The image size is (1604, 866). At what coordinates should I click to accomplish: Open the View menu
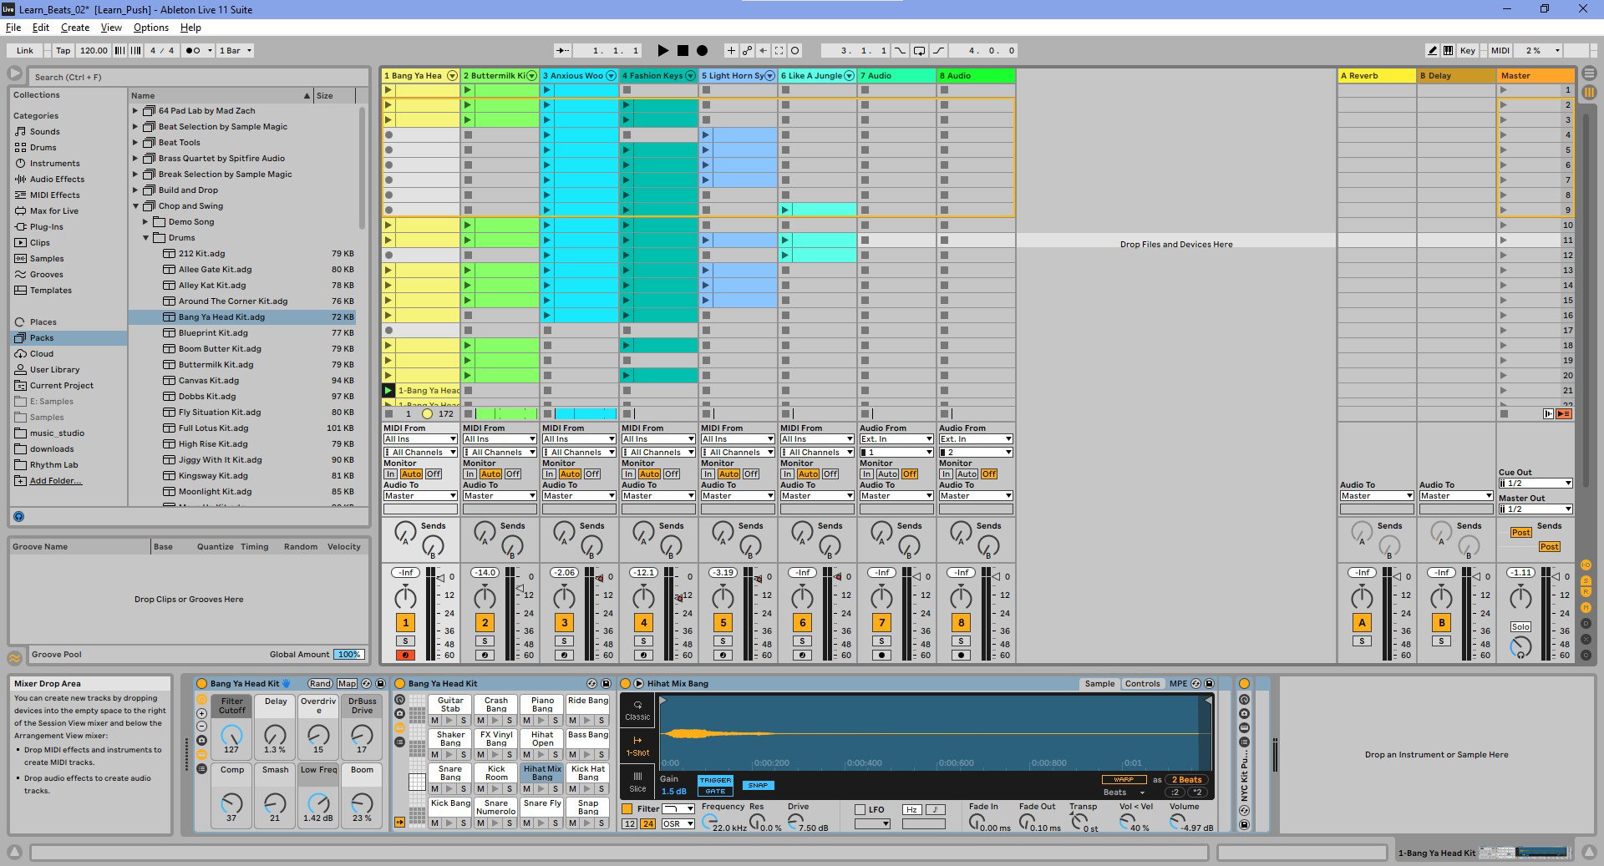coord(111,28)
